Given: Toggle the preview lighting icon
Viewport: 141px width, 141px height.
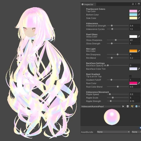Looking at the screenshot, I should 132,106.
